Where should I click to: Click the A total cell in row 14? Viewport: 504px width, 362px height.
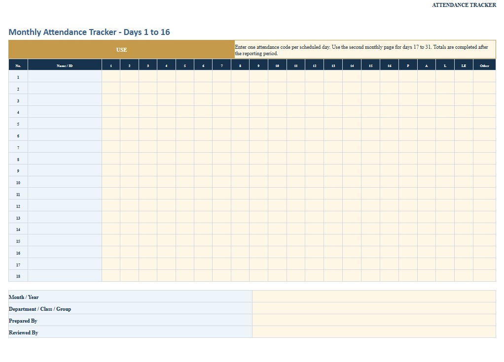pyautogui.click(x=427, y=229)
